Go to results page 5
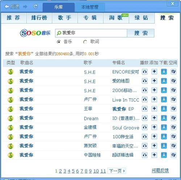The image size is (181, 180). click(x=73, y=171)
